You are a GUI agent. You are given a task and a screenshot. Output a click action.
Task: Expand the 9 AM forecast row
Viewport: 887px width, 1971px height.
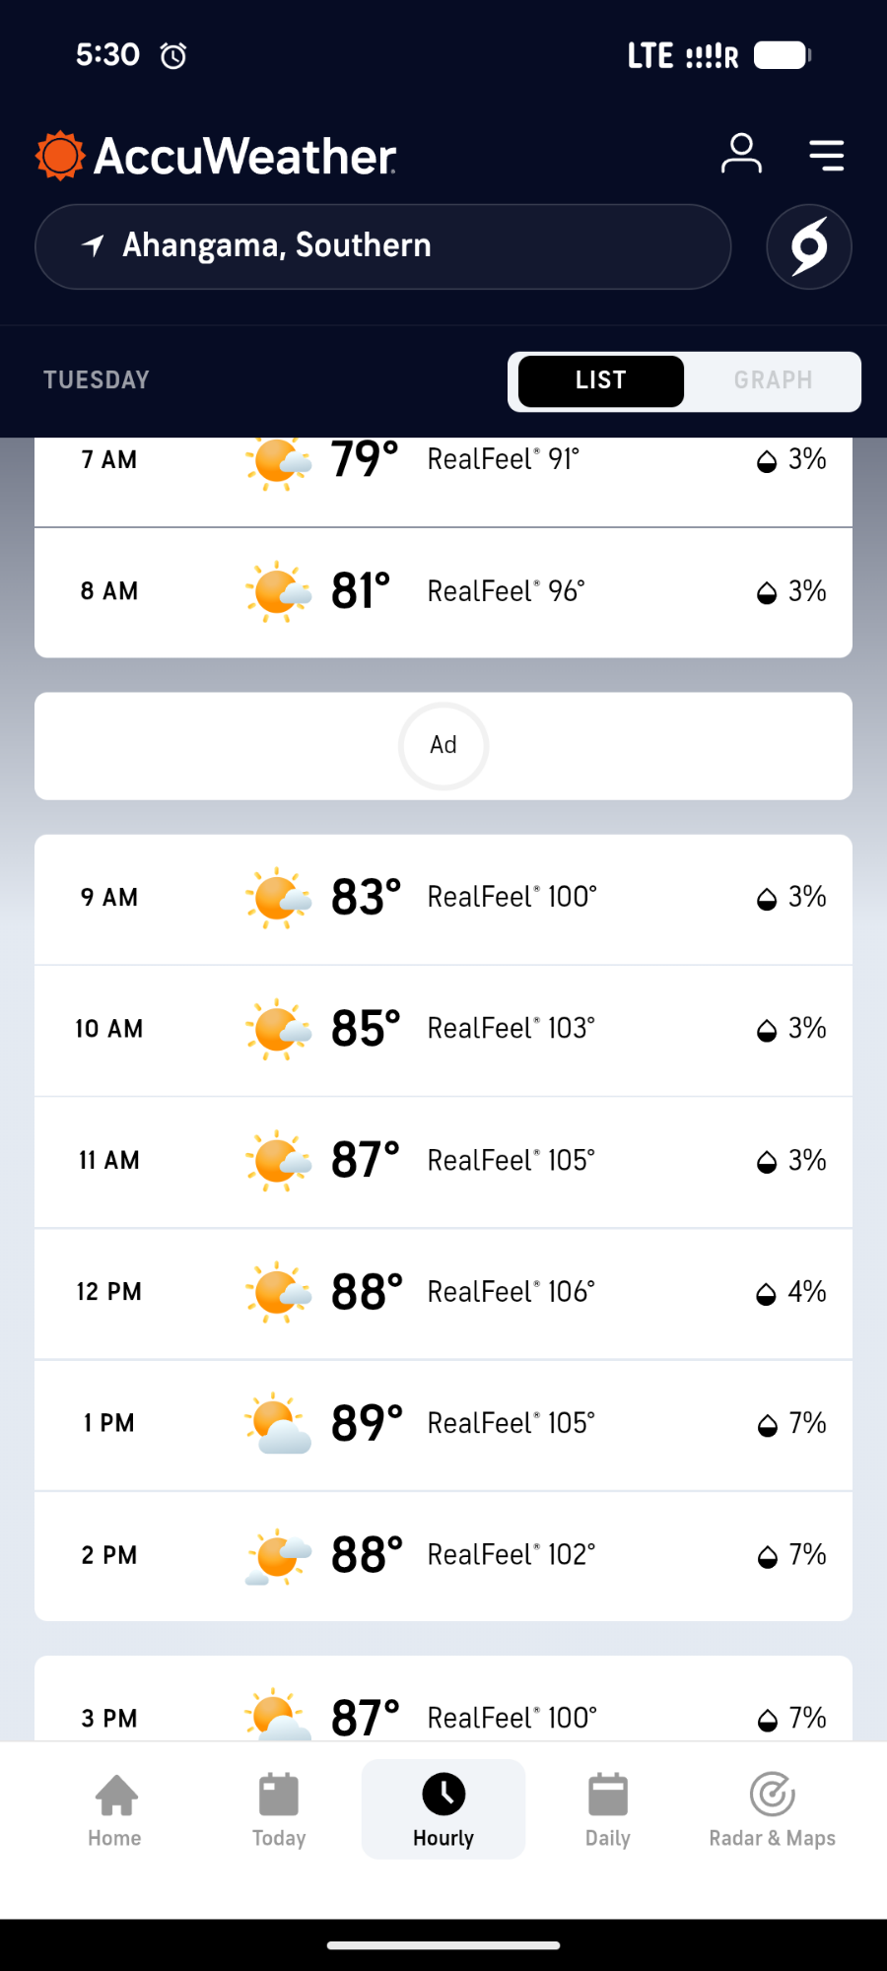click(x=443, y=898)
